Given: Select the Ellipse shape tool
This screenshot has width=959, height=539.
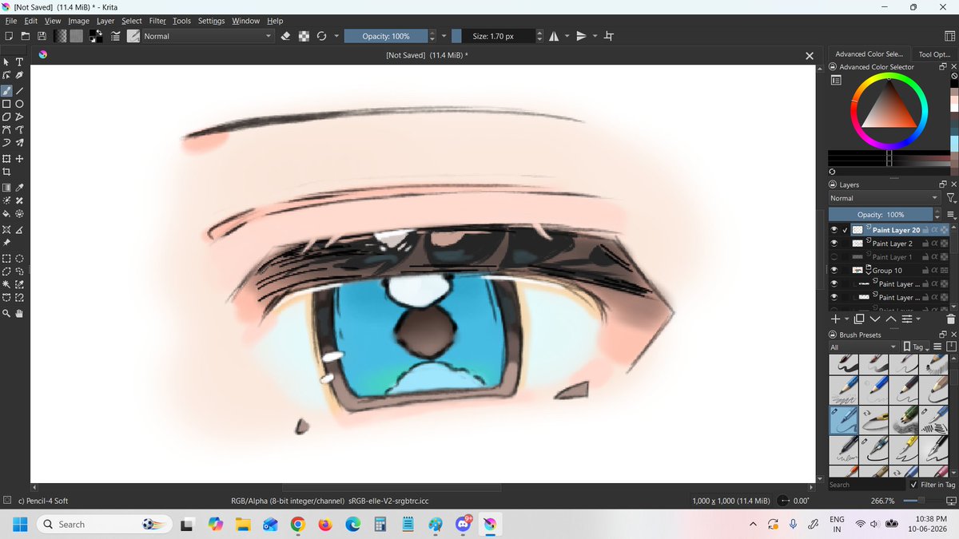Looking at the screenshot, I should (x=19, y=104).
